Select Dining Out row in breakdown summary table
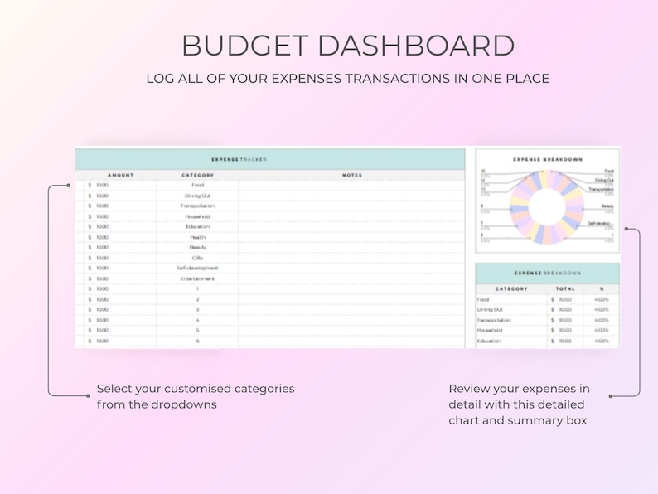 coord(547,310)
